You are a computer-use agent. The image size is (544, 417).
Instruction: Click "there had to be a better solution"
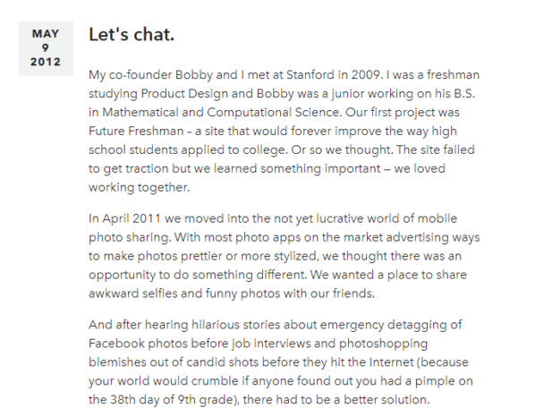(335, 400)
